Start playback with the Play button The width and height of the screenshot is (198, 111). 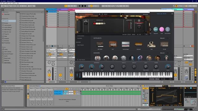coord(80,6)
